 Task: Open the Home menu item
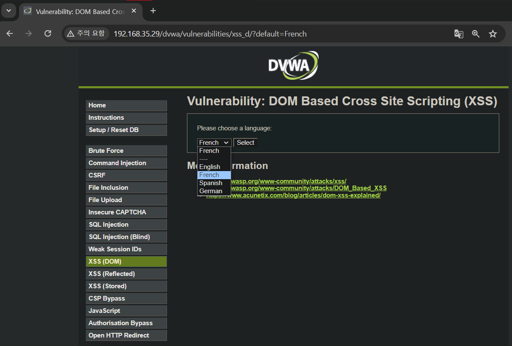[x=126, y=105]
